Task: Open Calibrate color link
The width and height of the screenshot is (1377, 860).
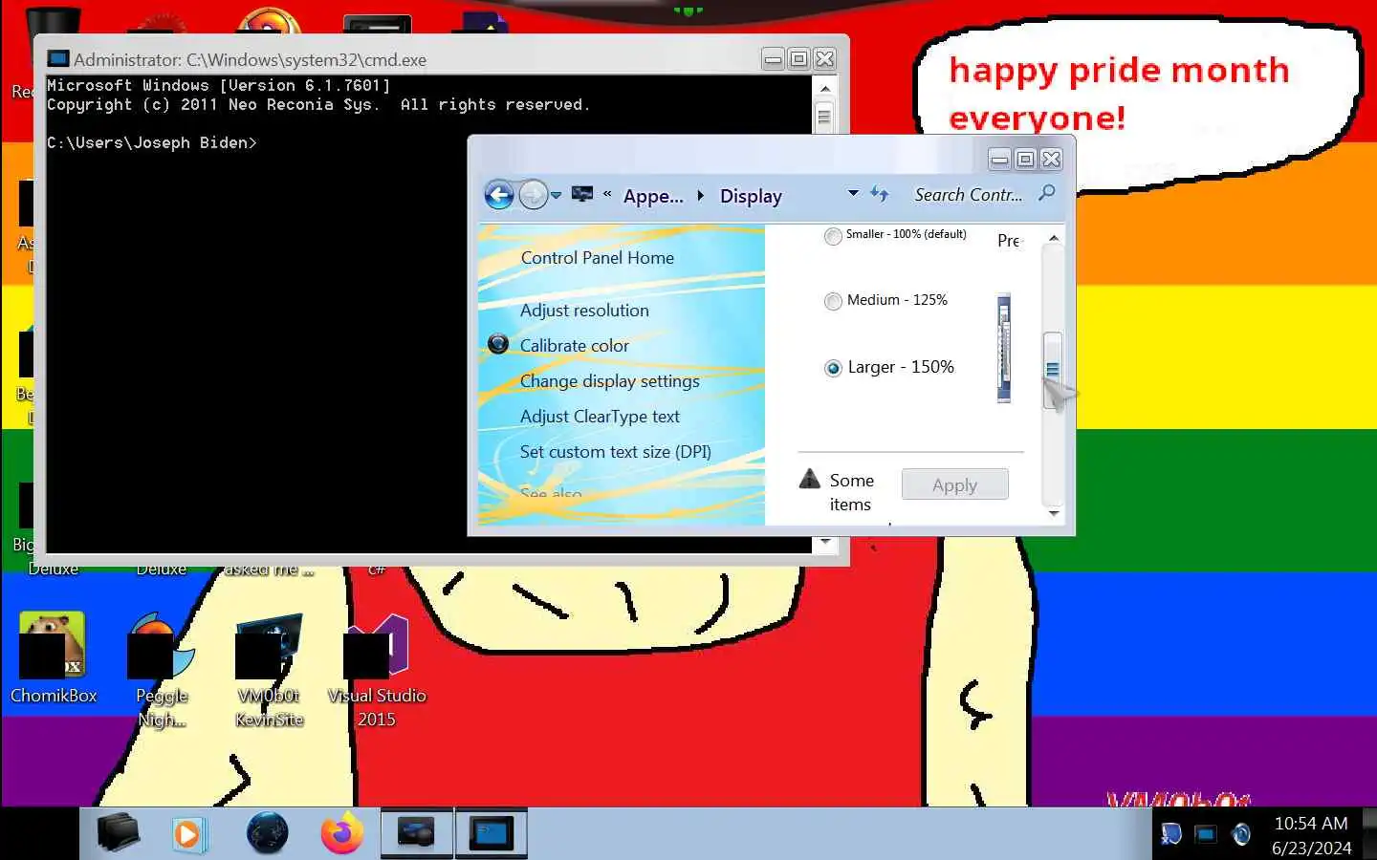Action: [575, 346]
